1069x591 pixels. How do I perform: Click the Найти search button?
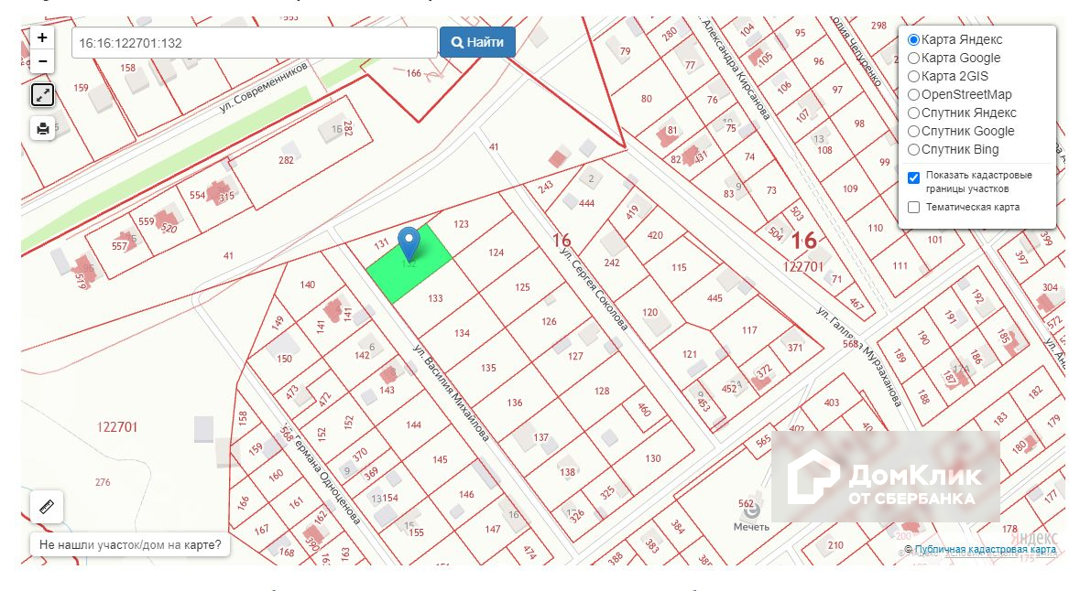(x=477, y=42)
